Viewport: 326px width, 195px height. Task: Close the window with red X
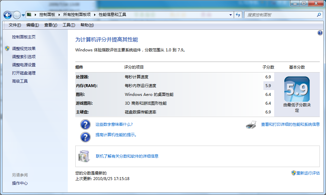tap(316, 3)
